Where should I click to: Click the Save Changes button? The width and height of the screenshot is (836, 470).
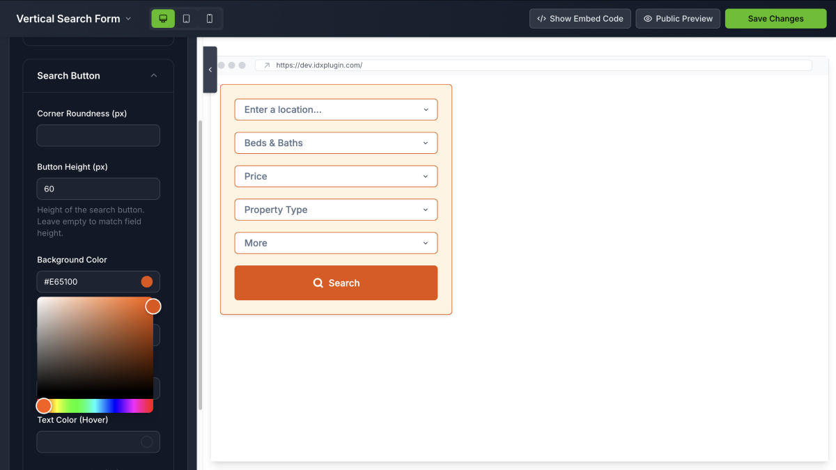775,18
